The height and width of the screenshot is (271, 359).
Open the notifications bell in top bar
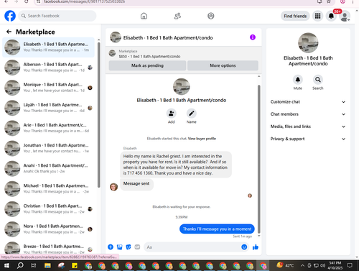331,16
